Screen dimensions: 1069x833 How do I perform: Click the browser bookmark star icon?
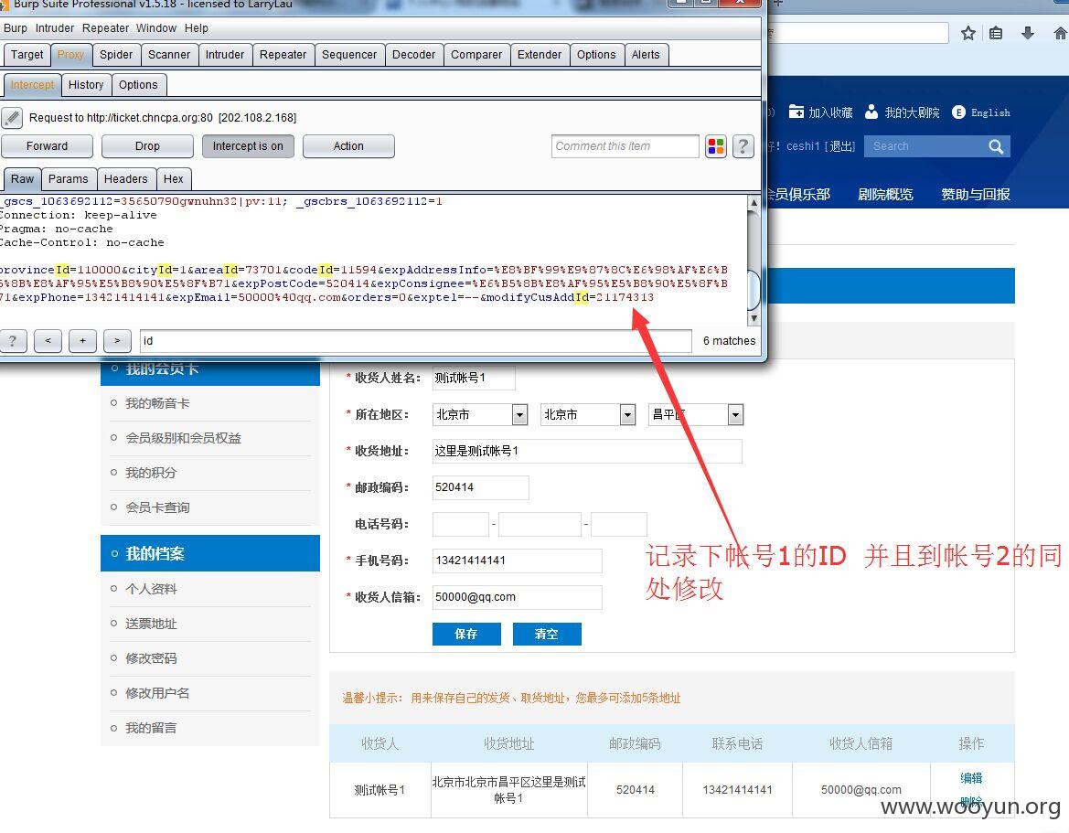pos(967,33)
